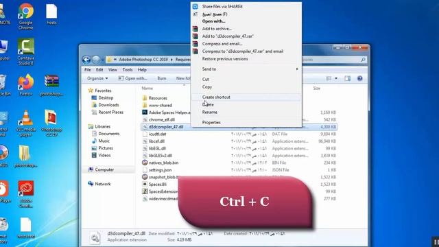Screen dimensions: 439x247
Task: Open the Tools menu
Action: coord(128,70)
